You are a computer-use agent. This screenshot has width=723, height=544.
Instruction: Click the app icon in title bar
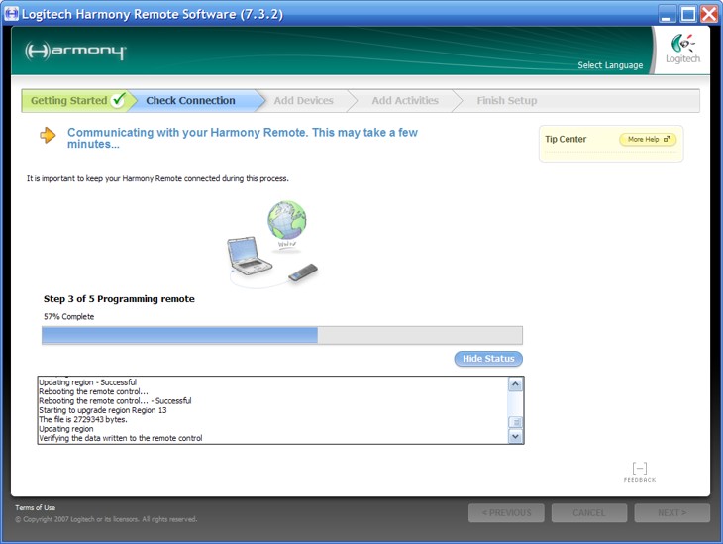(x=11, y=14)
